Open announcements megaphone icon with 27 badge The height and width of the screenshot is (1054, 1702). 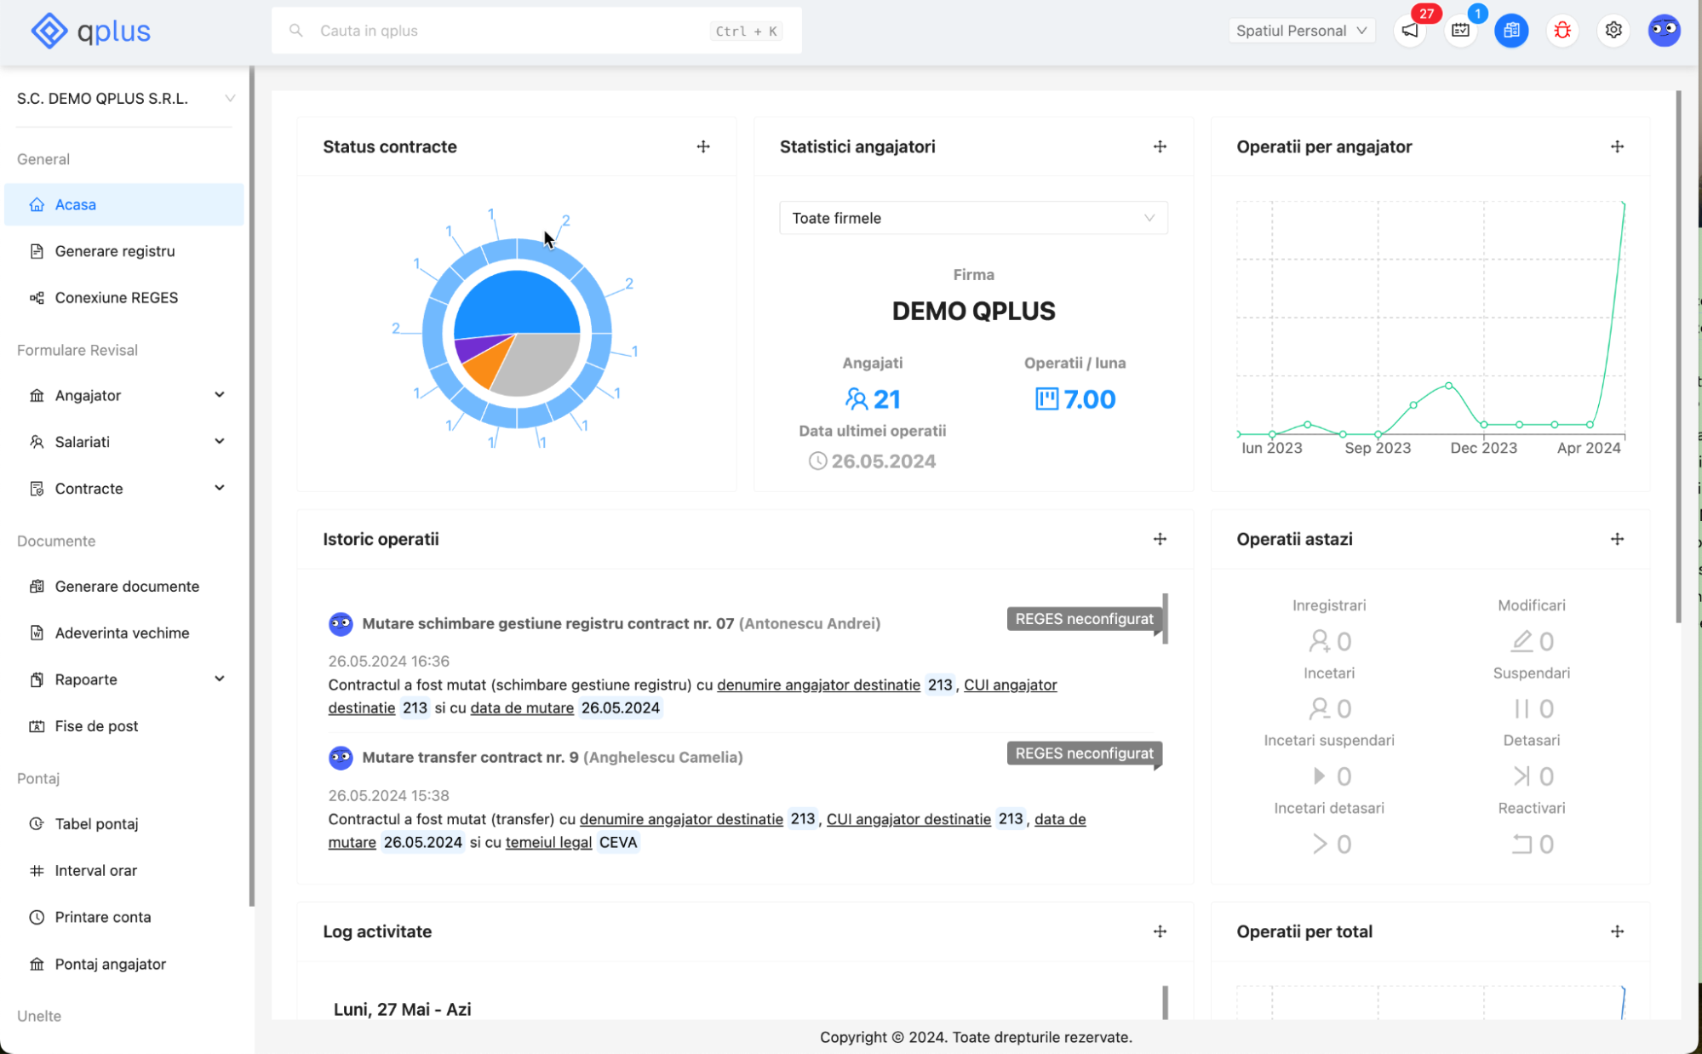tap(1410, 31)
